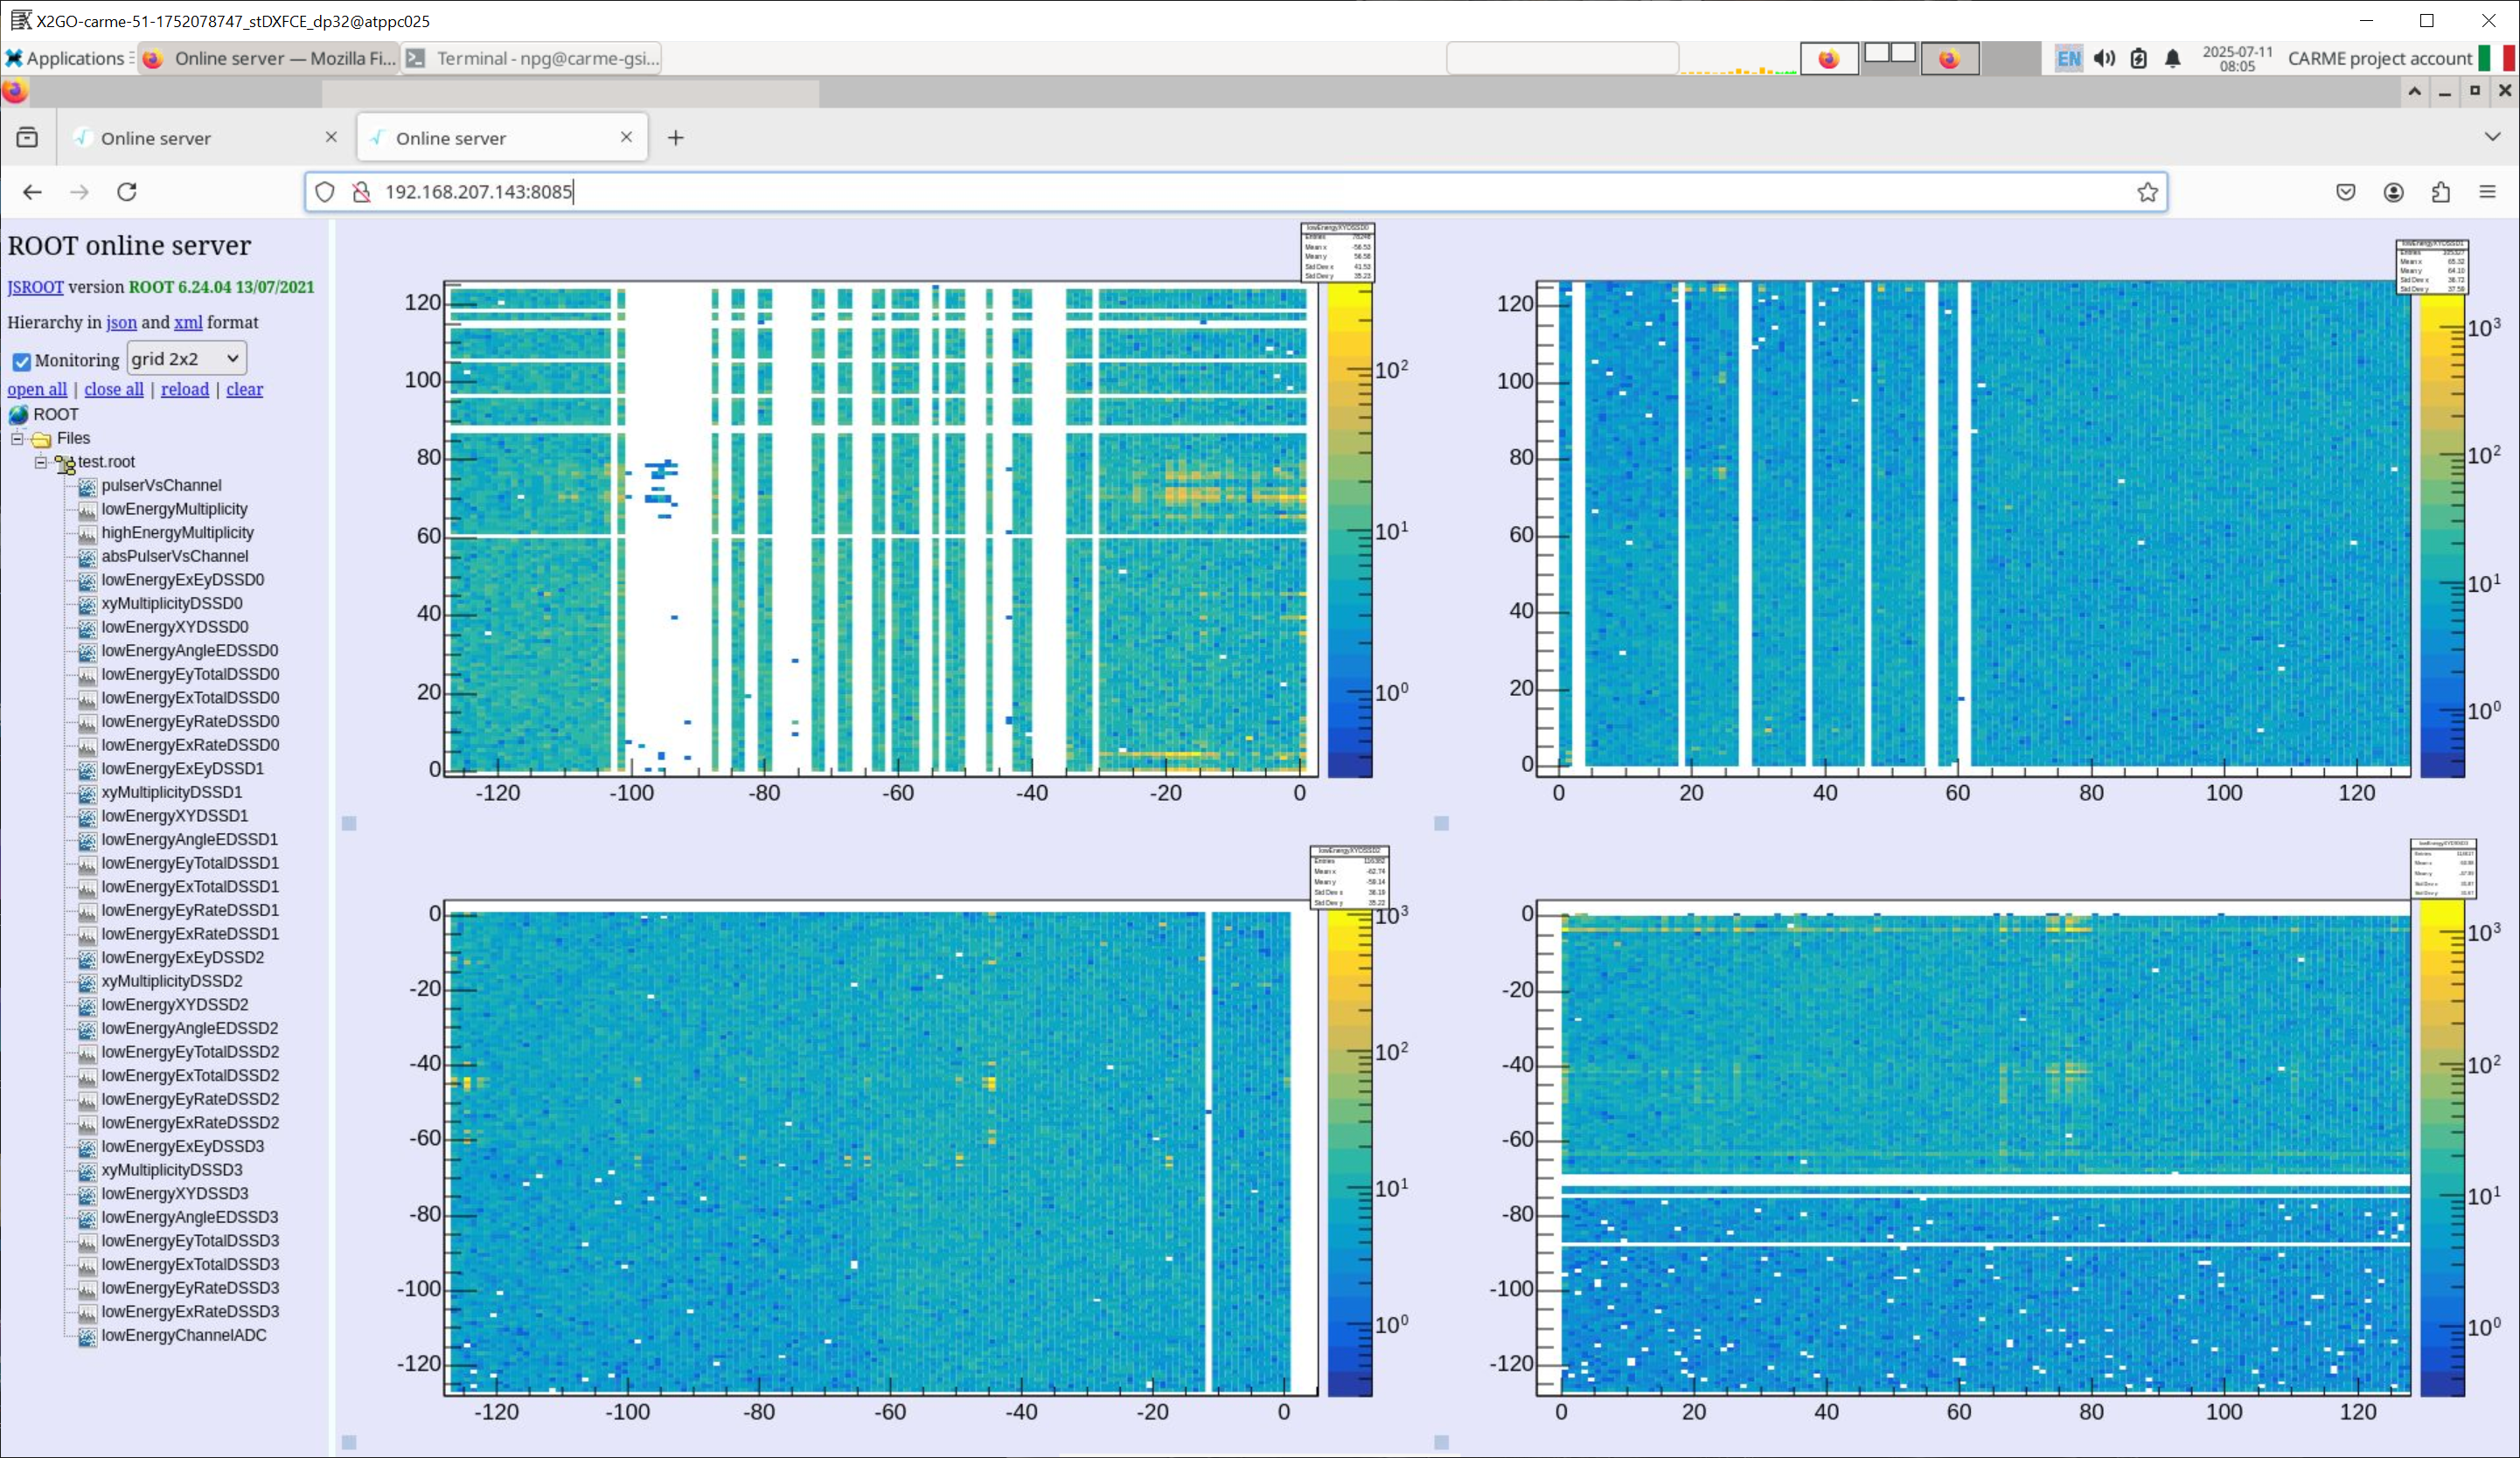Select lowEnergyExEyDSSD2 in the tree
The image size is (2520, 1458).
tap(182, 958)
